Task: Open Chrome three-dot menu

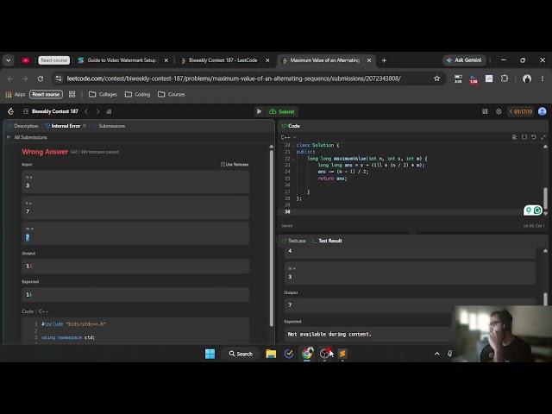Action: (543, 78)
